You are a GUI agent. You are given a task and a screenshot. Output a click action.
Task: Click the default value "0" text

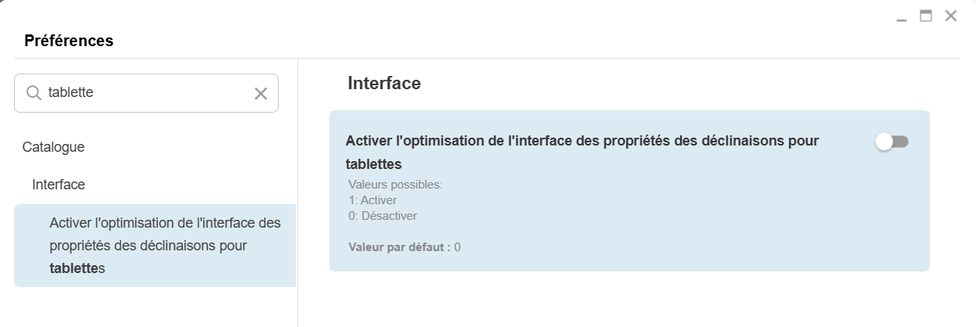(457, 247)
